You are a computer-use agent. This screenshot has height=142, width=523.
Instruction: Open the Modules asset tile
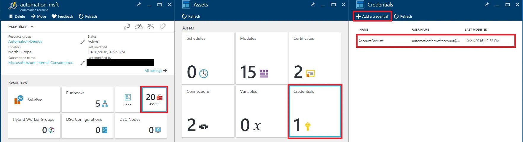coord(261,58)
